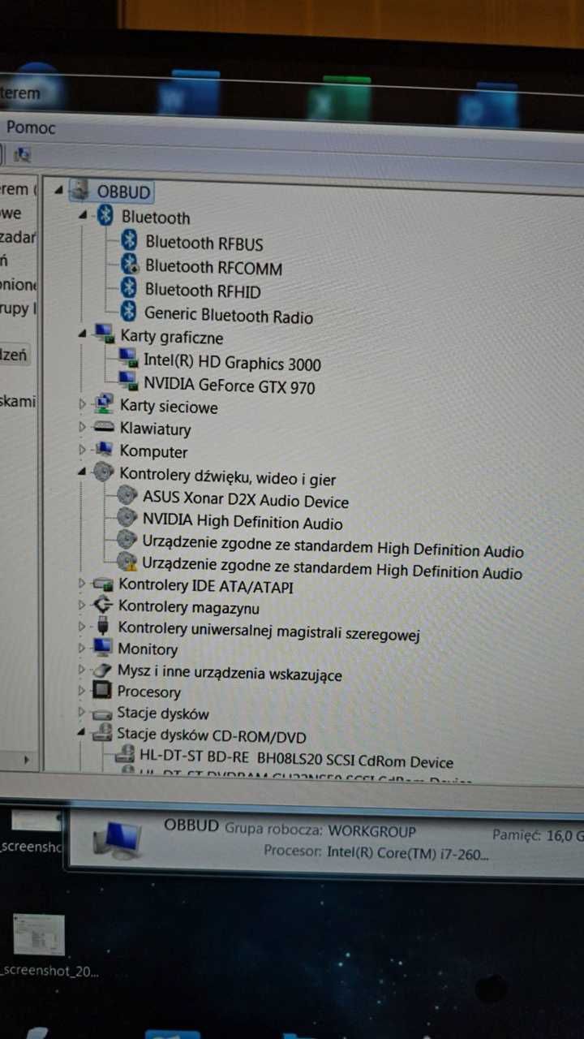Image resolution: width=584 pixels, height=1039 pixels.
Task: Click the left pane scroll right arrow
Action: (27, 760)
